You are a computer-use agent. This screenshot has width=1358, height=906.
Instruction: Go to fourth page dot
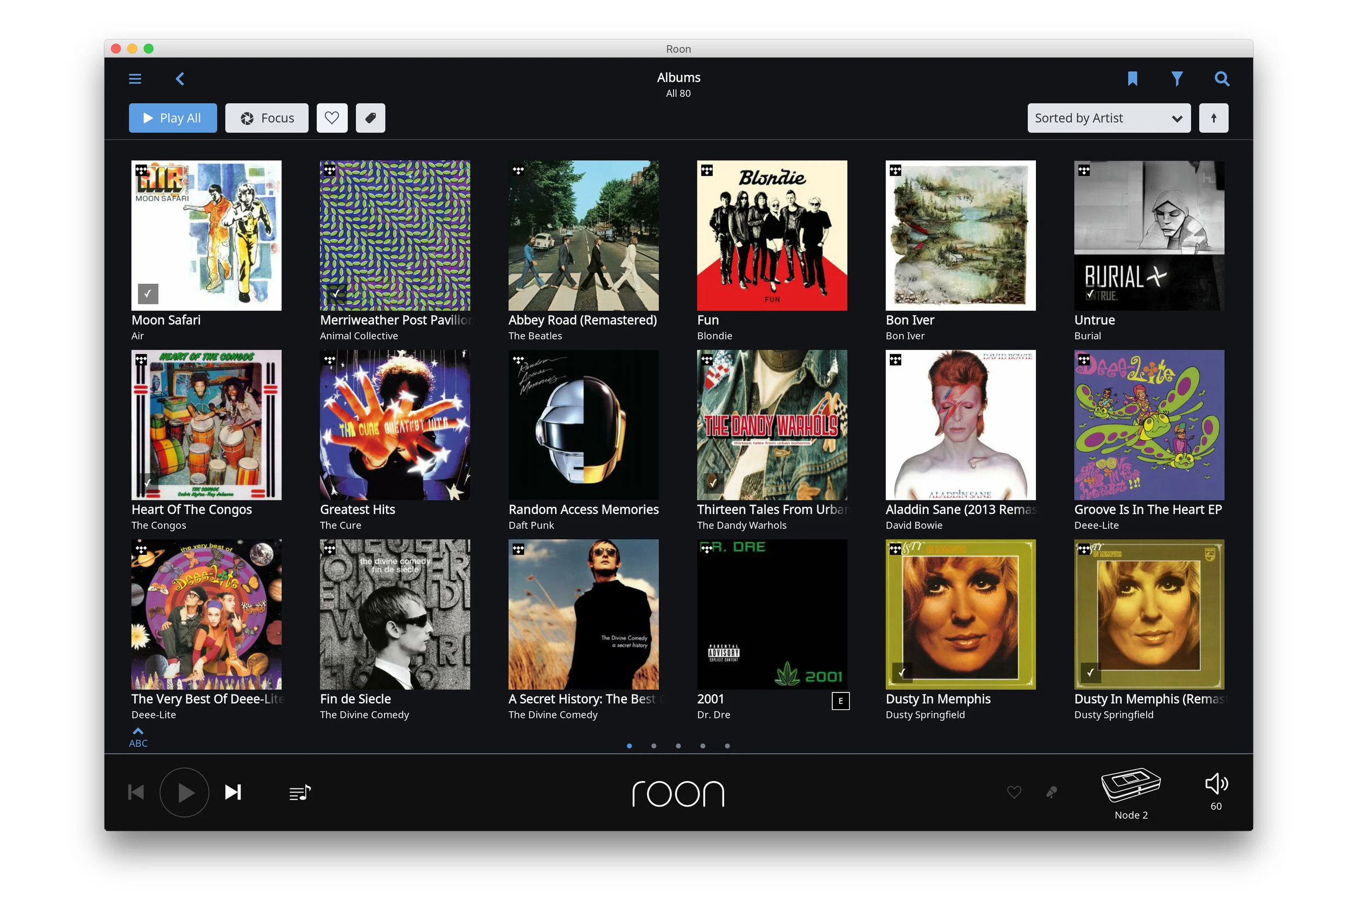[x=703, y=746]
